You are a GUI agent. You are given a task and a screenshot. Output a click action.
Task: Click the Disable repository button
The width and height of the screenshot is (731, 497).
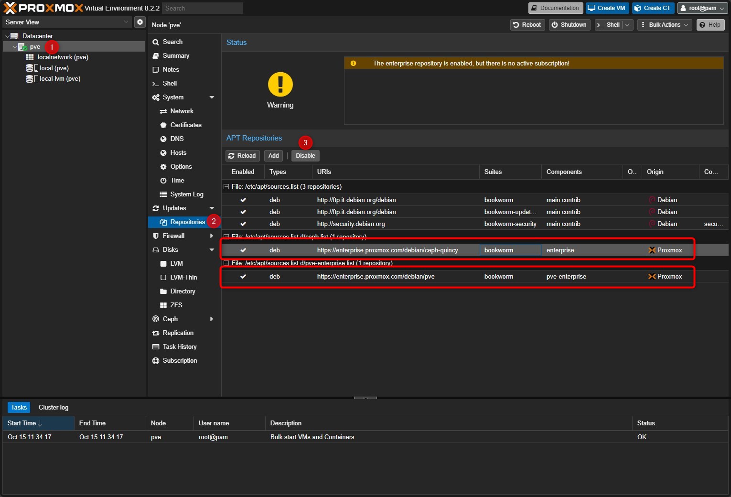coord(305,156)
